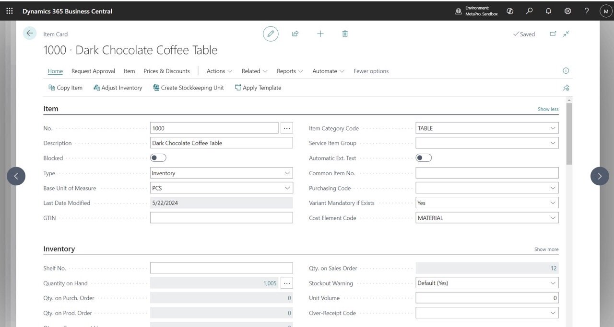614x327 pixels.
Task: Open the notifications bell
Action: (548, 11)
